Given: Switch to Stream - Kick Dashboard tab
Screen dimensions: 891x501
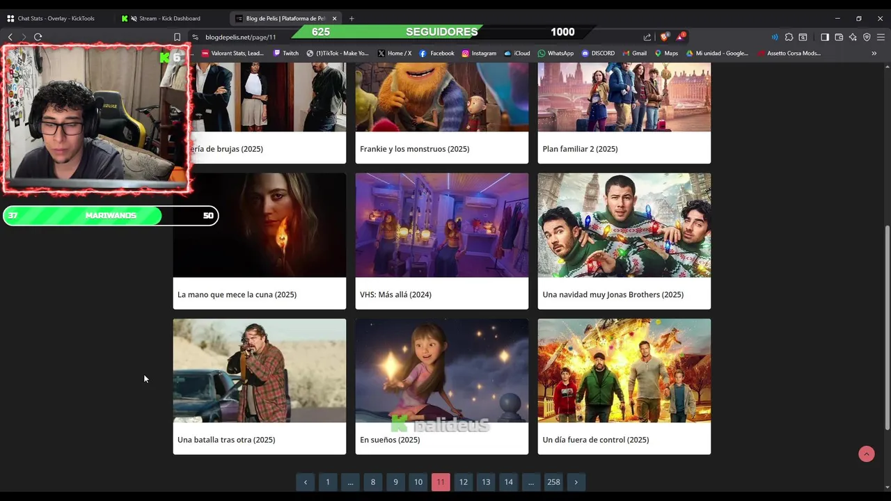Looking at the screenshot, I should (169, 18).
